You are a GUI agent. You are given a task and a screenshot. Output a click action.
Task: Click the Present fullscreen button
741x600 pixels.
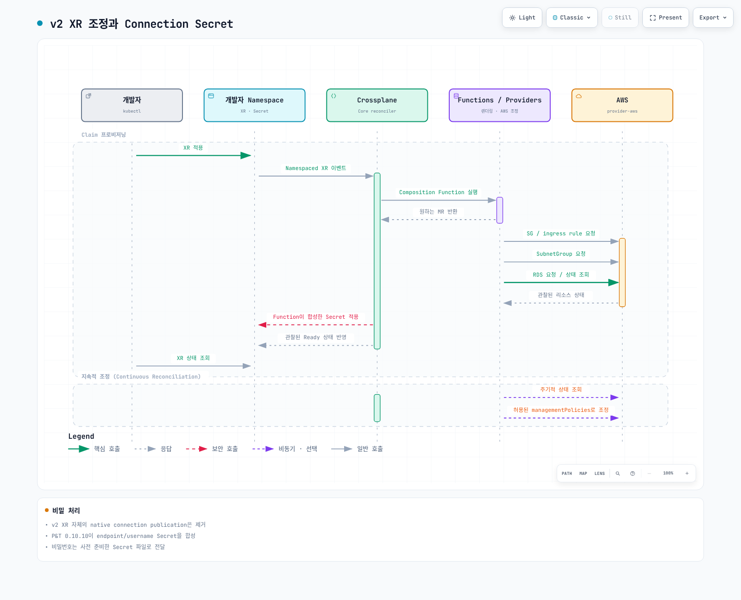666,18
